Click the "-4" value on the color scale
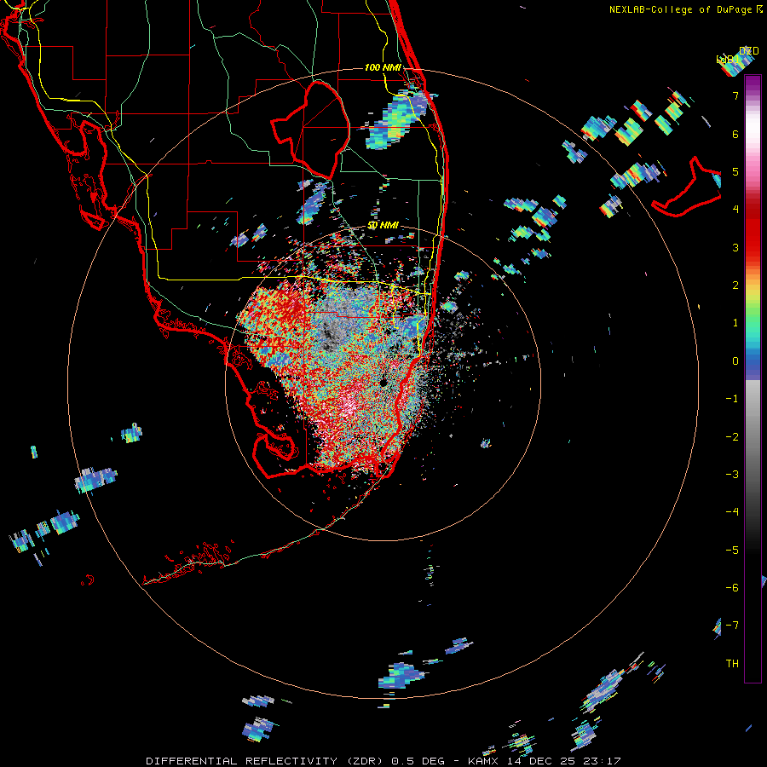The width and height of the screenshot is (767, 767). (x=732, y=512)
